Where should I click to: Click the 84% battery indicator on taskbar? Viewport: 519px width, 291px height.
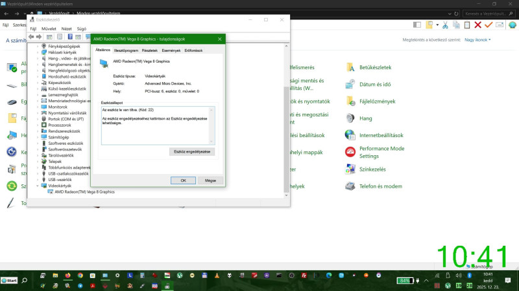(x=405, y=281)
